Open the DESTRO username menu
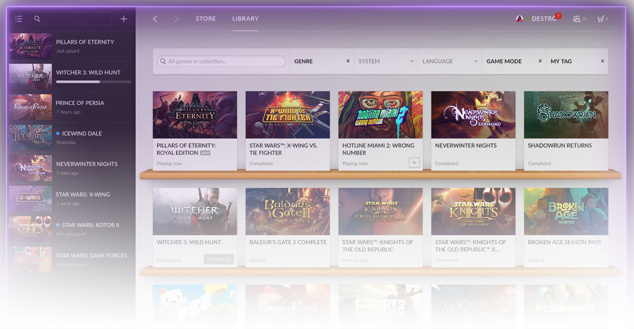Viewport: 634px width, 329px height. point(544,19)
